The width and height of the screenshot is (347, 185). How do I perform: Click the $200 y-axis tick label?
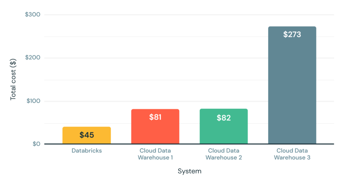(33, 58)
